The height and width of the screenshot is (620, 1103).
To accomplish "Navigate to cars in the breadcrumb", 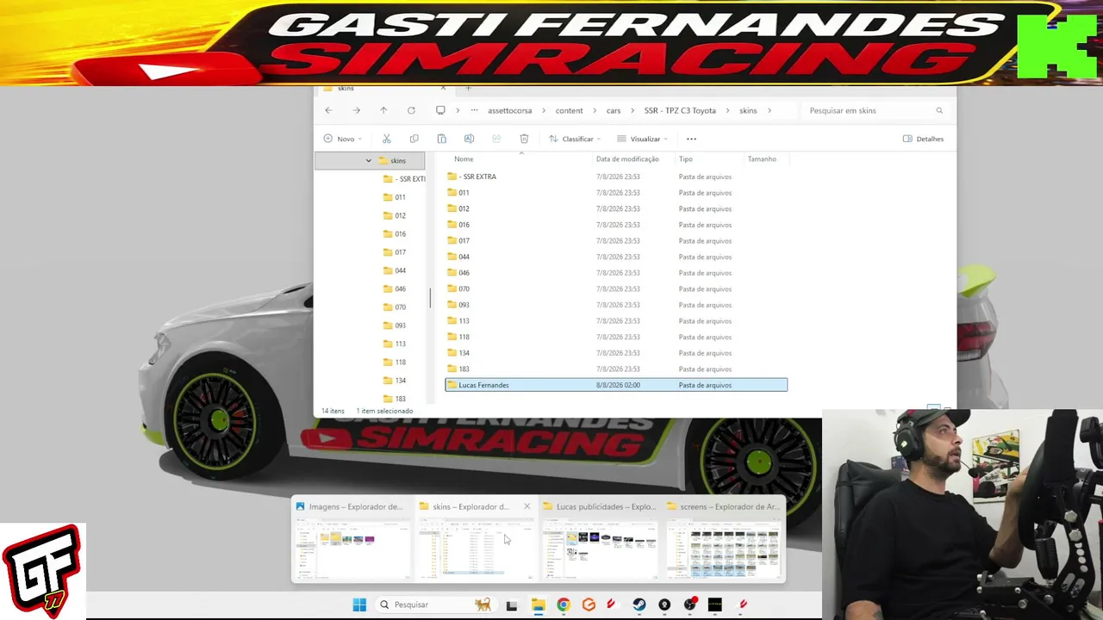I will (614, 110).
